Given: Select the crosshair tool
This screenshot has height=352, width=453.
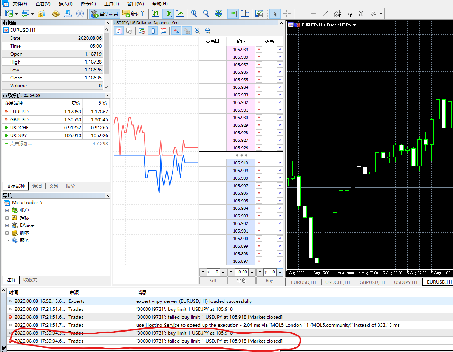Looking at the screenshot, I should pyautogui.click(x=287, y=14).
